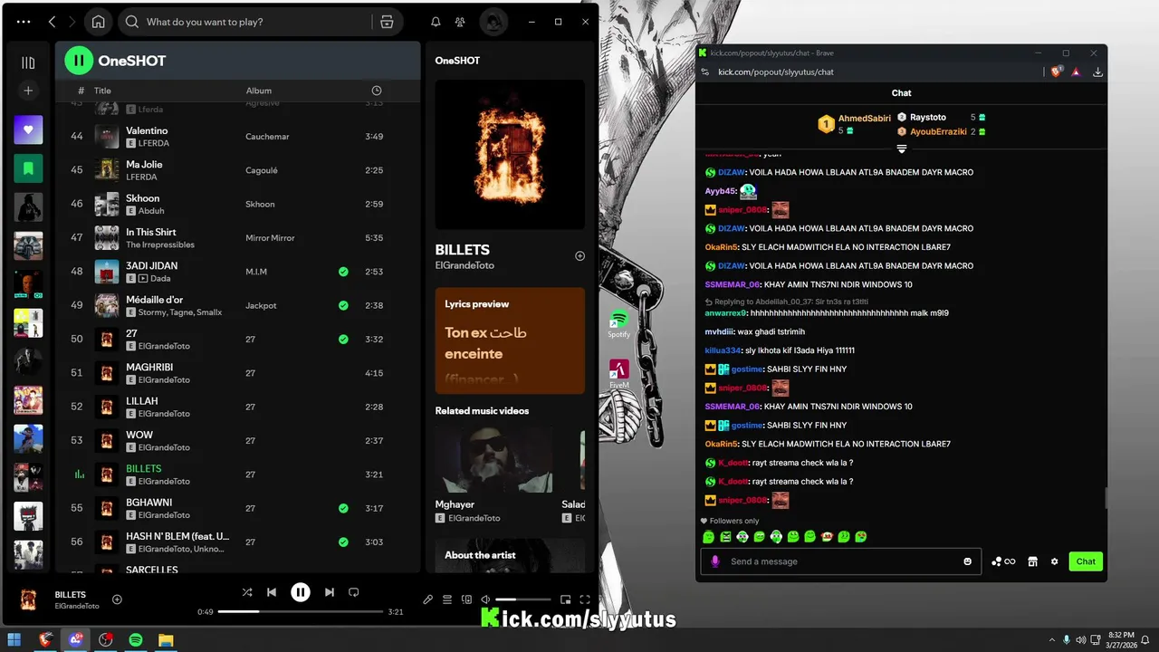
Task: Click the Spotify Home icon
Action: click(x=98, y=22)
